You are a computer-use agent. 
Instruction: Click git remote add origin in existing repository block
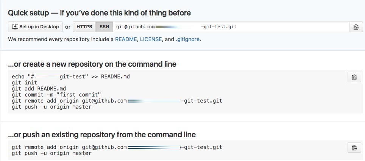point(117,147)
